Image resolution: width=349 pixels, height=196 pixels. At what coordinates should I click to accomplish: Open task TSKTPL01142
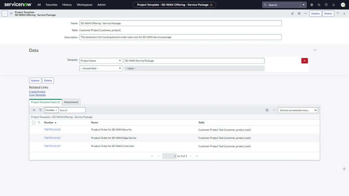52,130
